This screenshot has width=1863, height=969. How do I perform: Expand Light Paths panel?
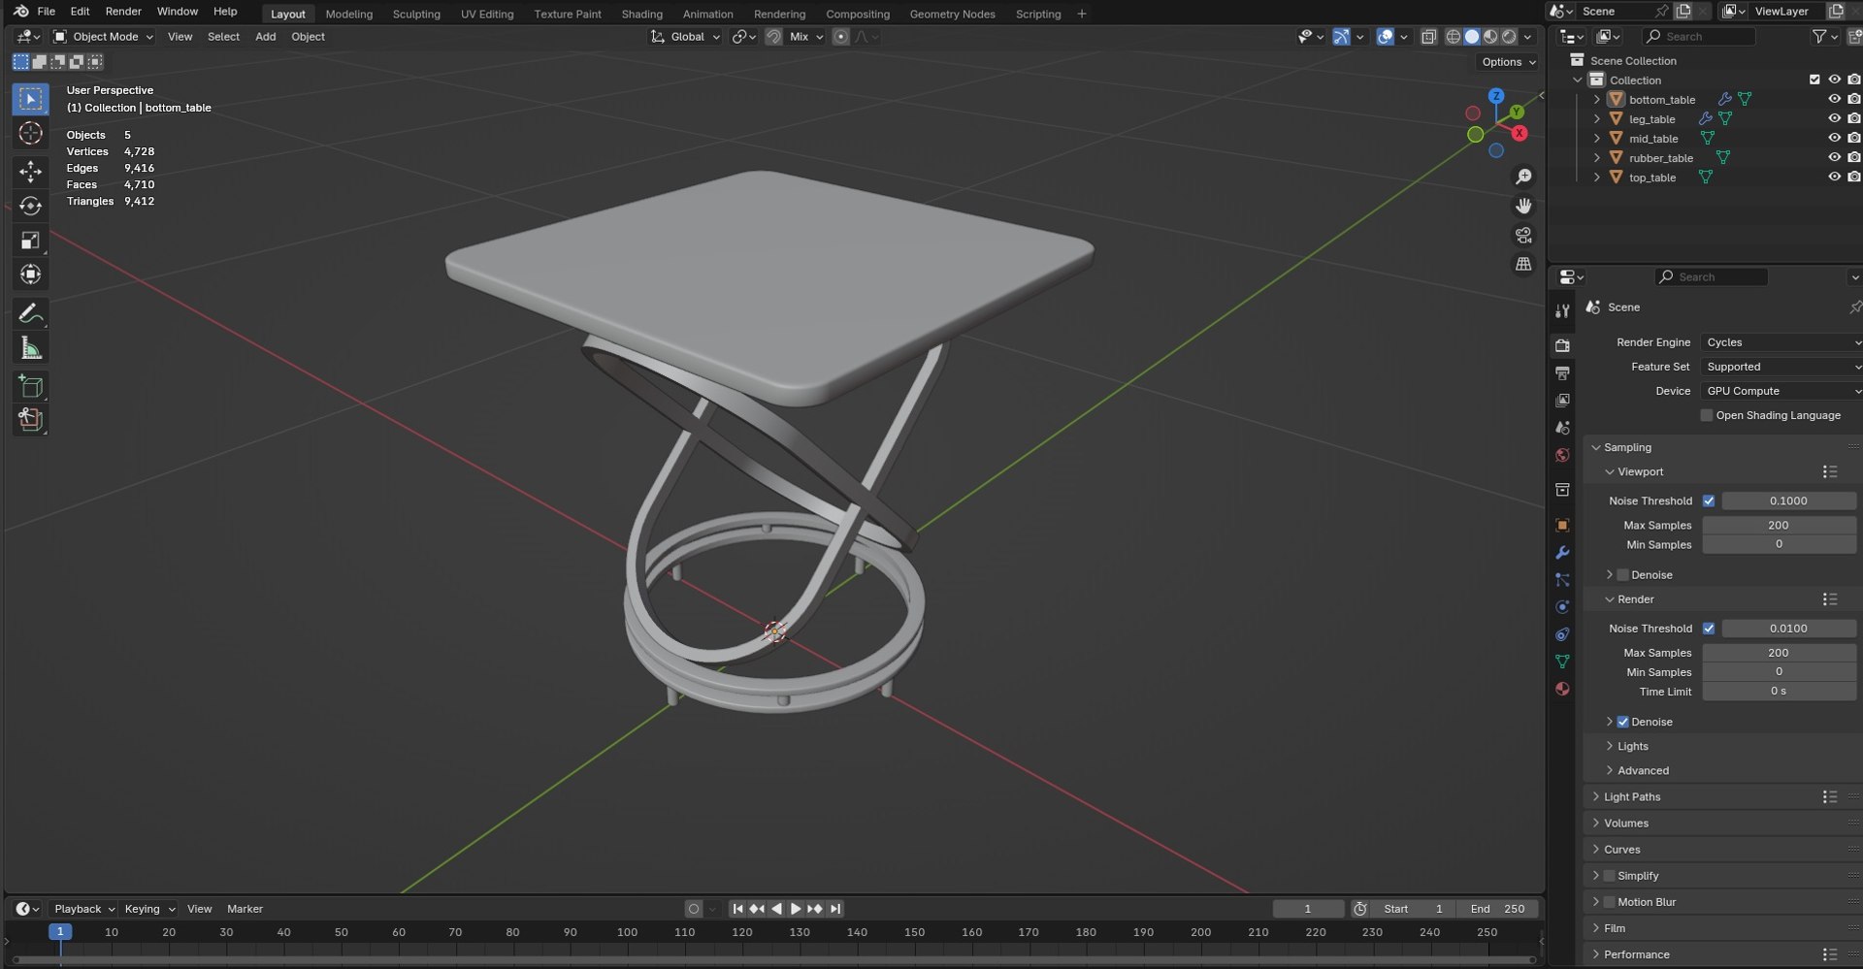point(1631,796)
